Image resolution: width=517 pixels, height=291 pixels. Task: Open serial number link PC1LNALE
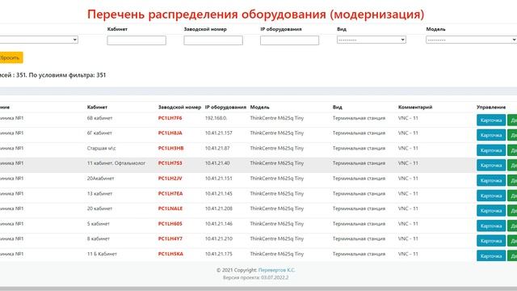pyautogui.click(x=170, y=209)
